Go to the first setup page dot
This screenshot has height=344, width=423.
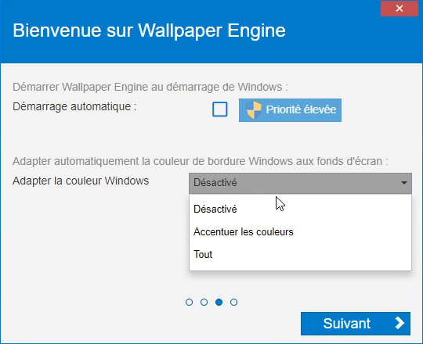point(189,302)
